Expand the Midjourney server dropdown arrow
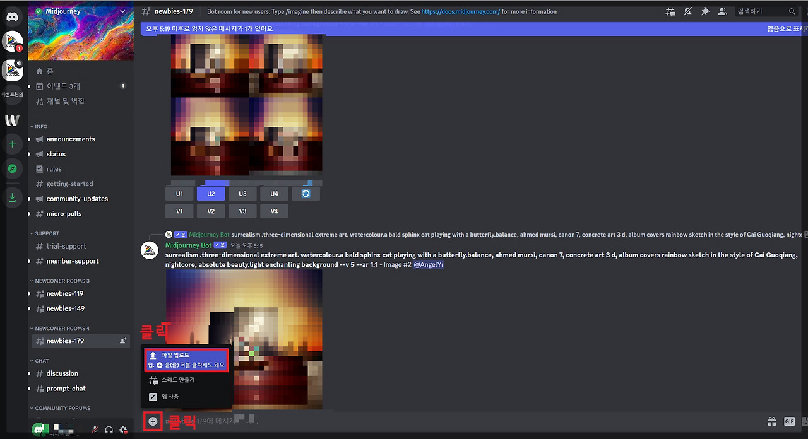 pyautogui.click(x=124, y=11)
